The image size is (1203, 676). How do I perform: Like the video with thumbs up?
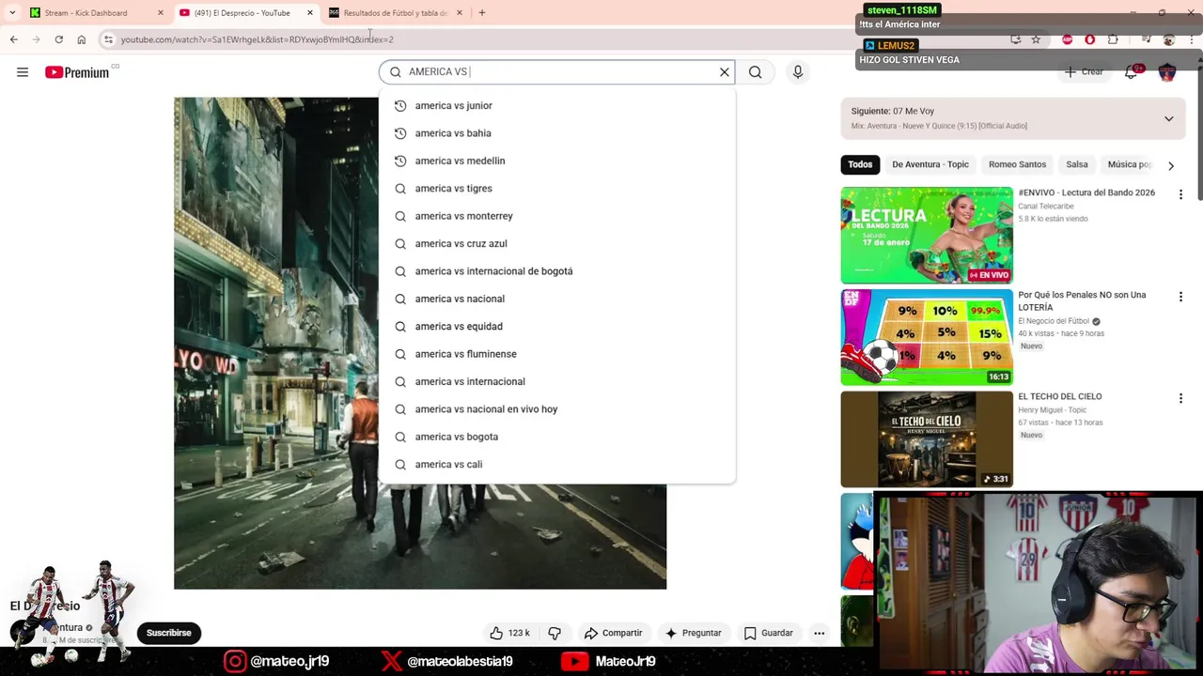click(x=508, y=633)
